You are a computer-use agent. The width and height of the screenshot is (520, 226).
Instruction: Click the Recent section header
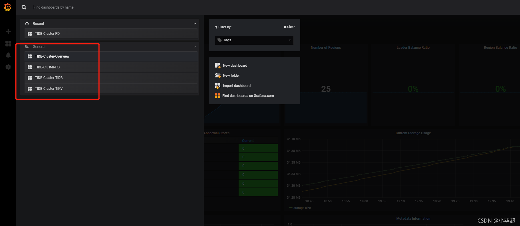tap(110, 24)
